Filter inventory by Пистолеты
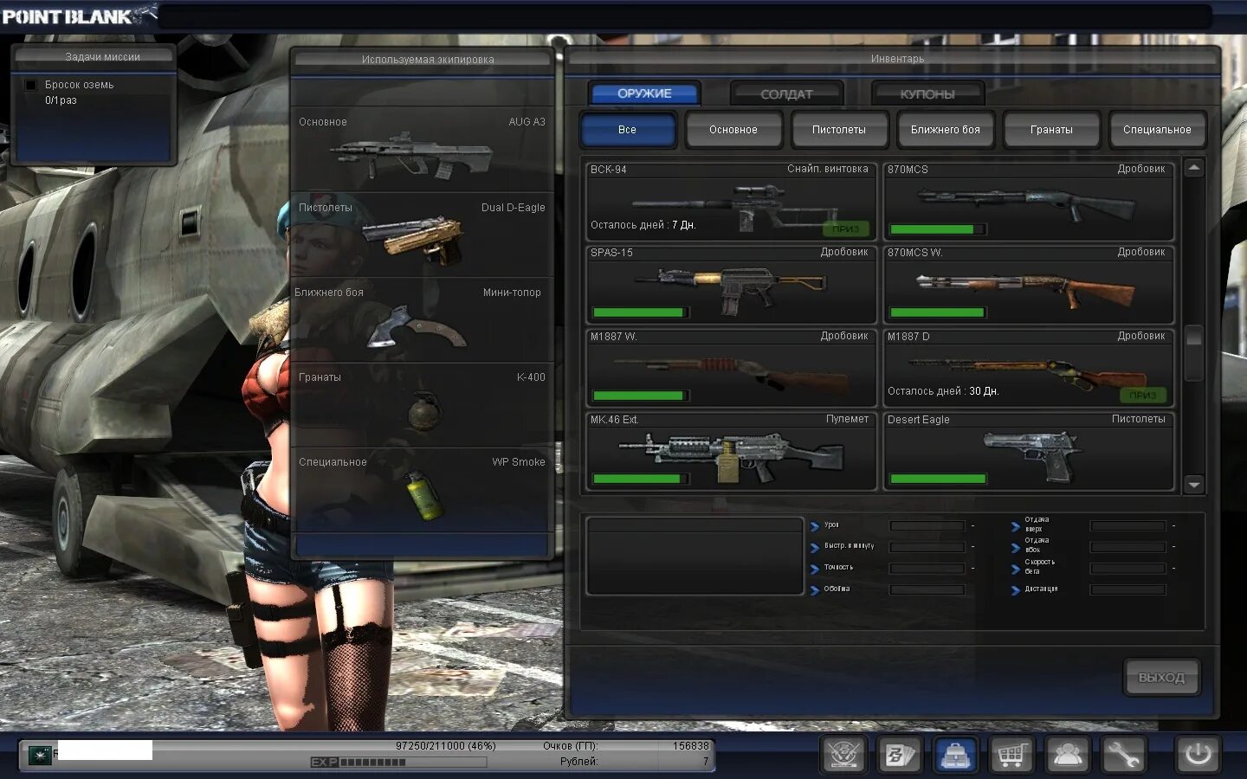 (839, 130)
